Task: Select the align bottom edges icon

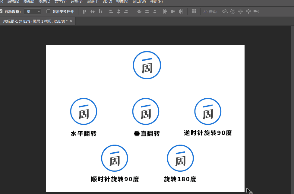Action: (x=100, y=11)
